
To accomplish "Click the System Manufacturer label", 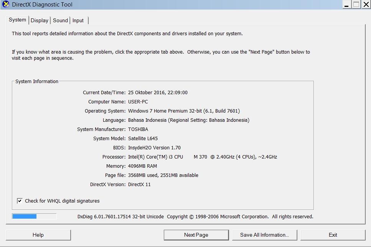I will [101, 129].
